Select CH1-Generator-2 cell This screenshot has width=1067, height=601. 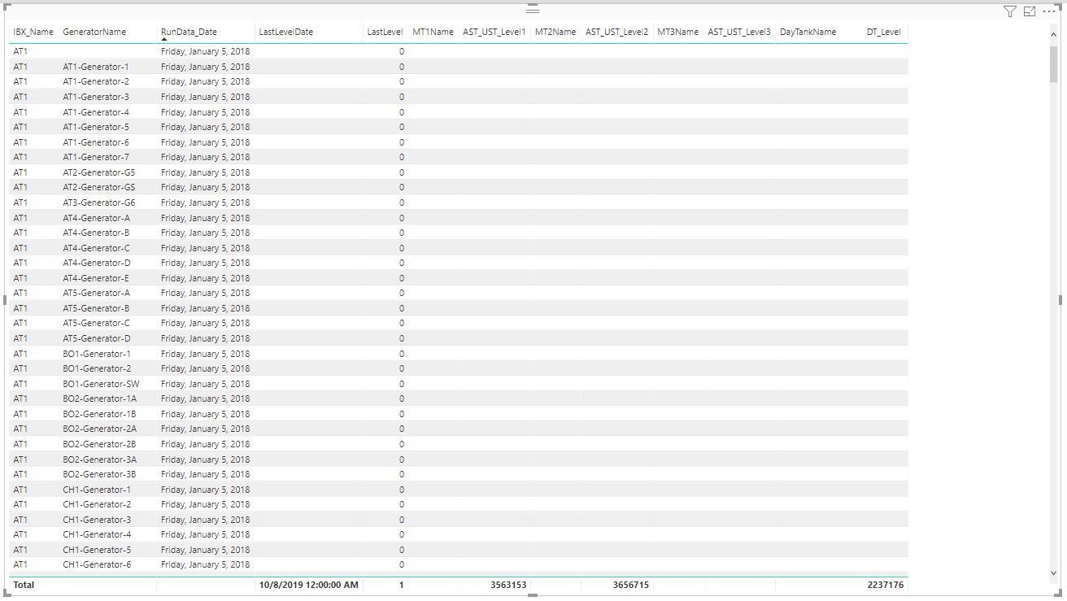97,504
